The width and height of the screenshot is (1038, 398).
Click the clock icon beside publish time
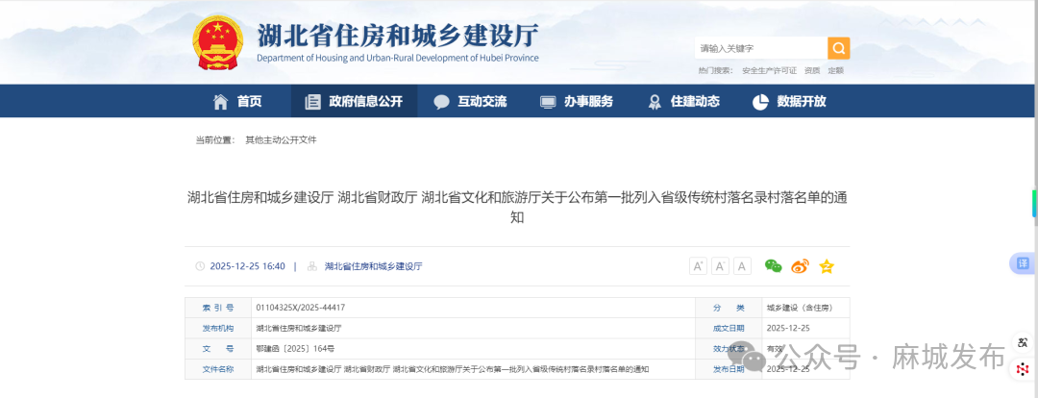(x=200, y=266)
